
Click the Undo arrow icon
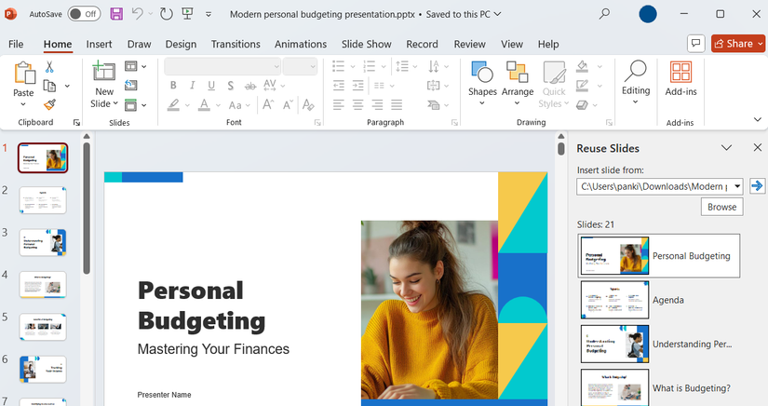tap(138, 14)
